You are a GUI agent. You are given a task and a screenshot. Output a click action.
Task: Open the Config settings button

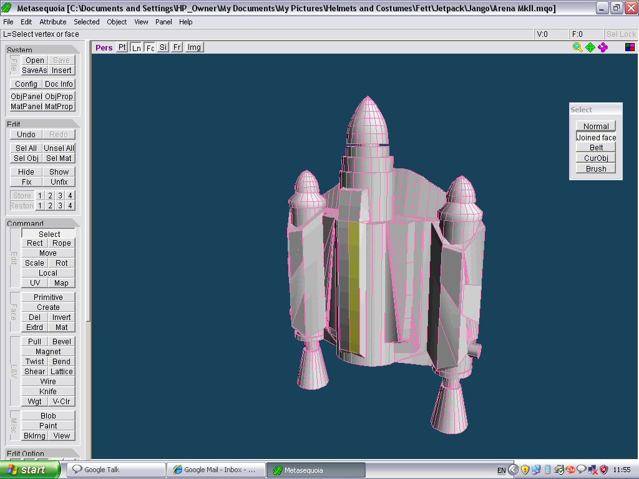pyautogui.click(x=26, y=84)
